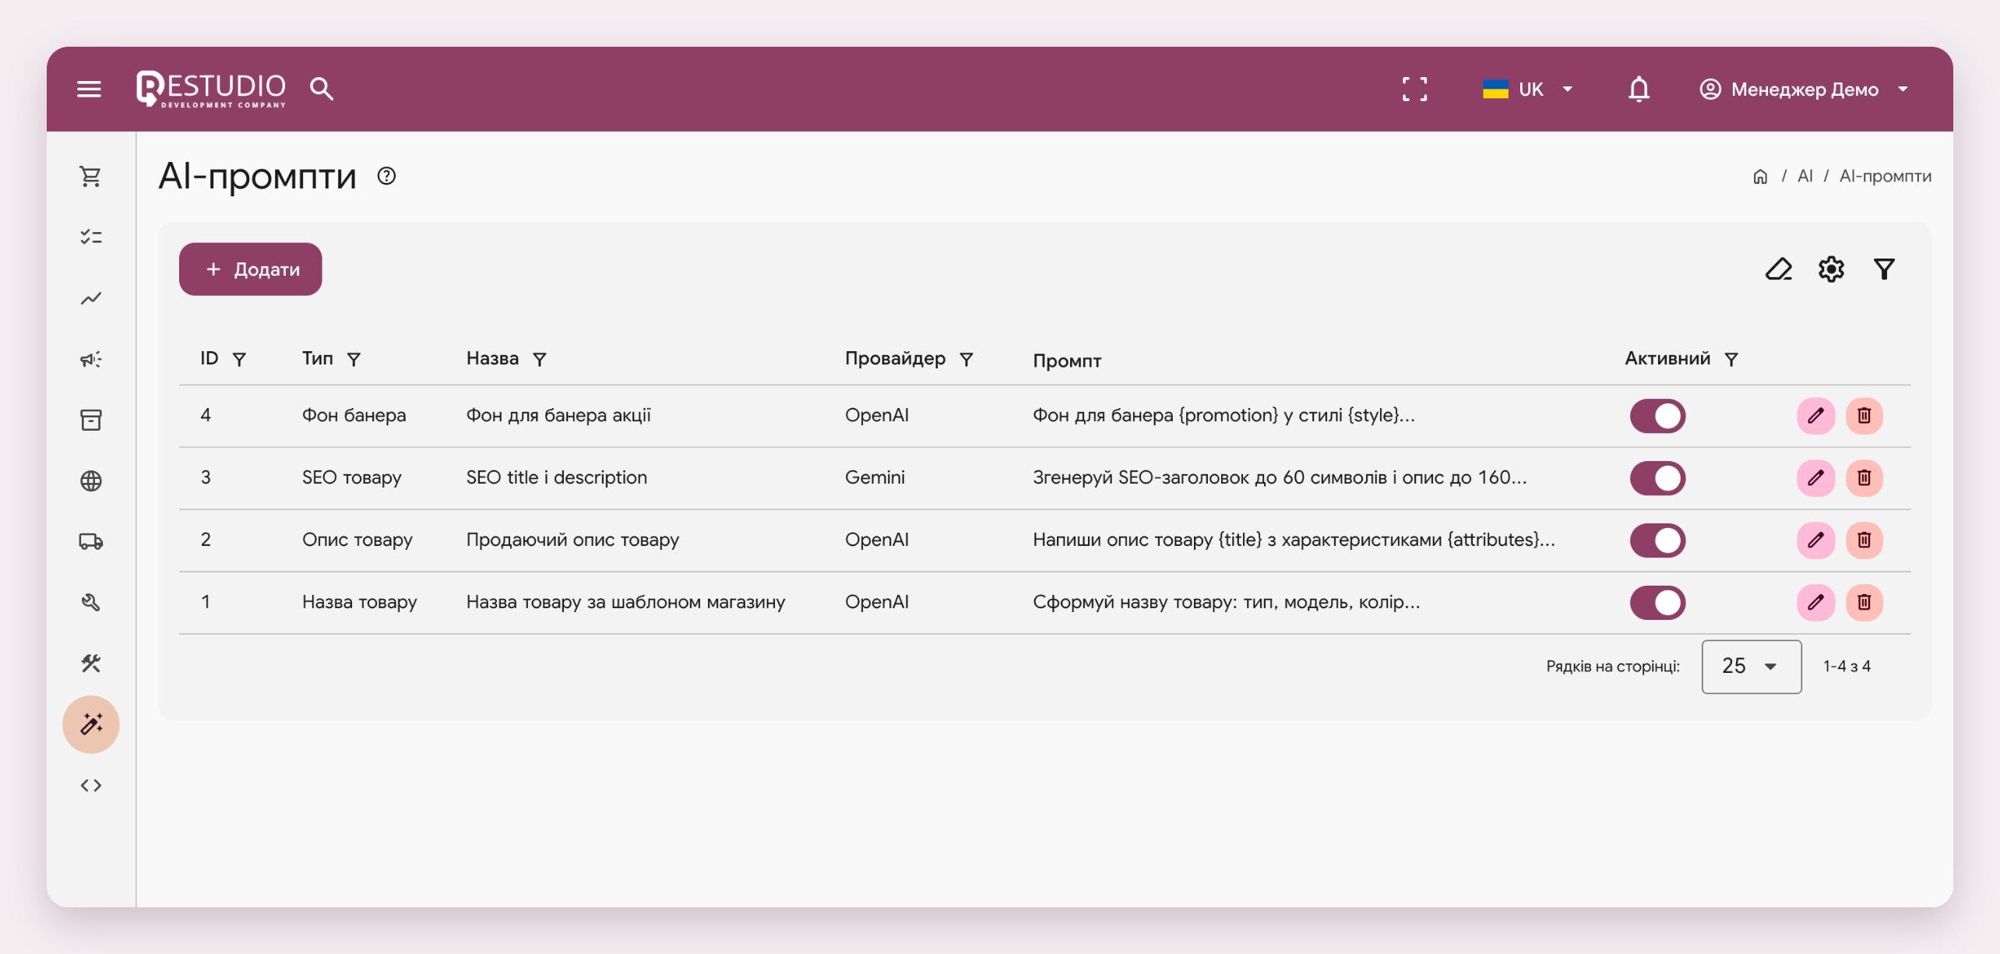Clear filters with the eraser icon
Viewport: 2000px width, 954px height.
coord(1778,269)
